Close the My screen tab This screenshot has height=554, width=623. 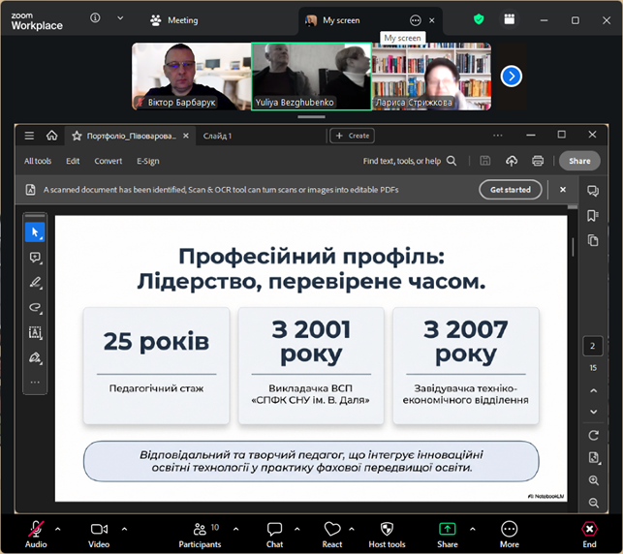click(x=432, y=20)
